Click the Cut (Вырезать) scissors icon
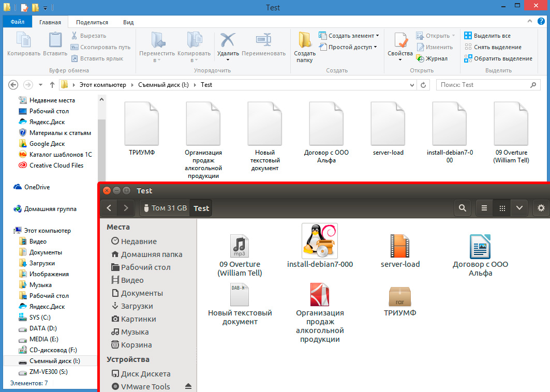This screenshot has height=392, width=550. pyautogui.click(x=75, y=36)
